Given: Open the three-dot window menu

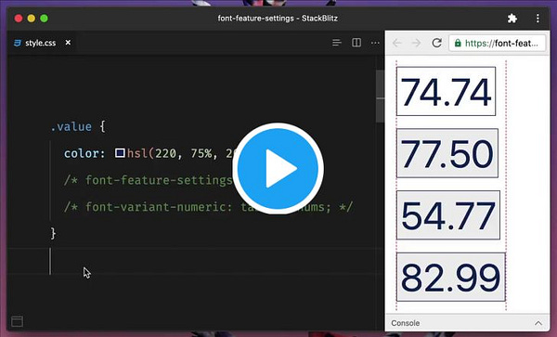Looking at the screenshot, I should click(538, 19).
